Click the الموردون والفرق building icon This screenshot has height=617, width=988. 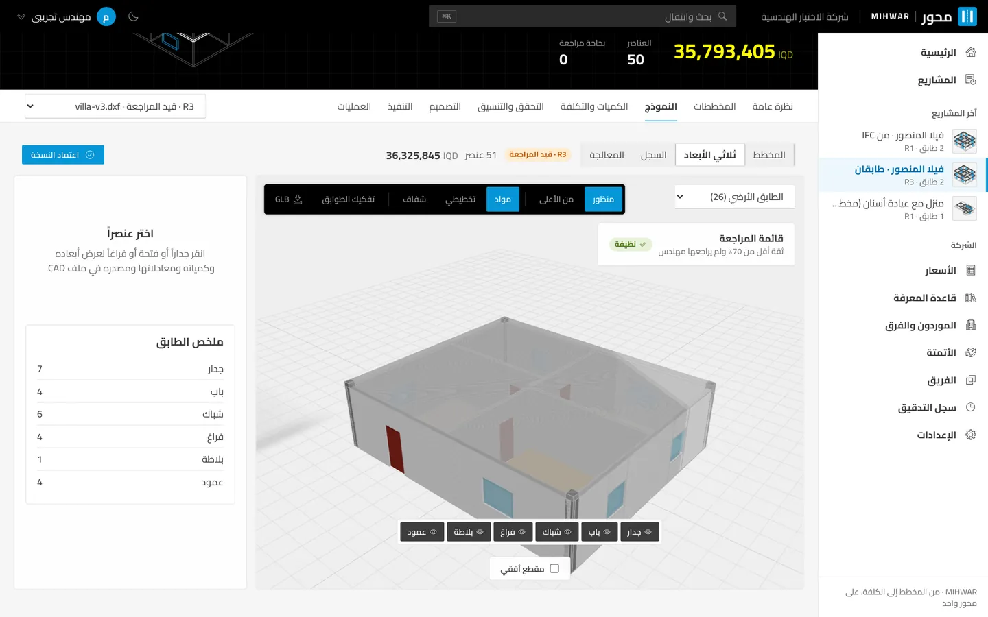pos(970,325)
